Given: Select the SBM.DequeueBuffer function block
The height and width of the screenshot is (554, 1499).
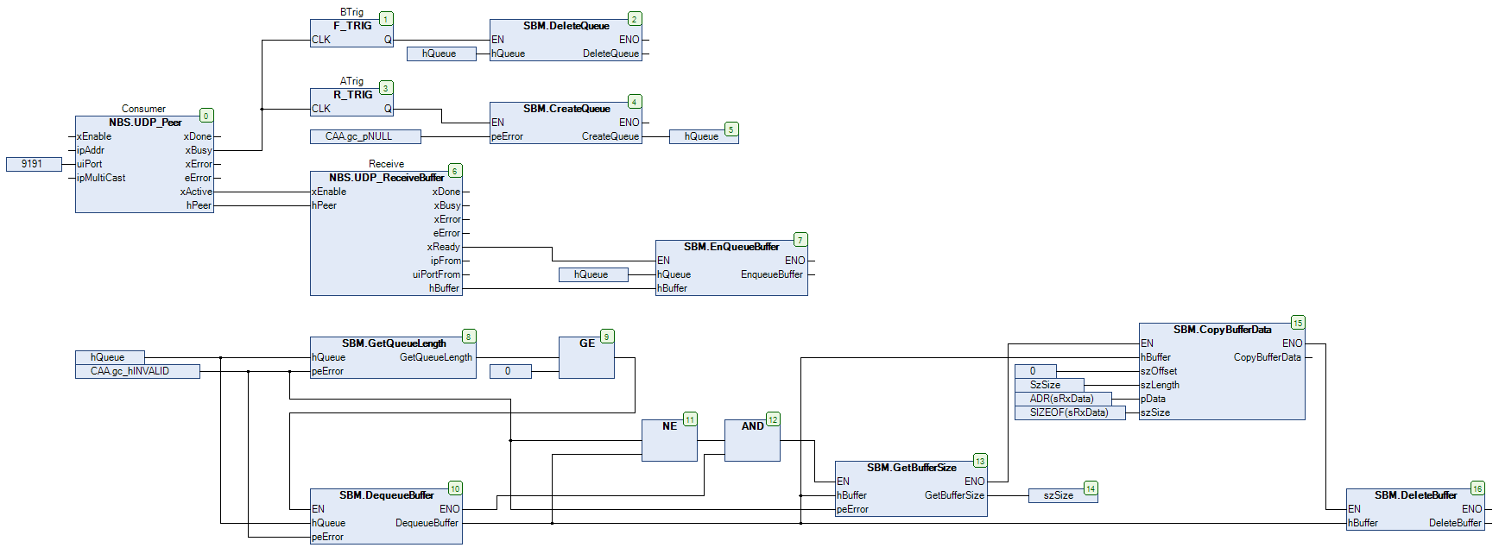Looking at the screenshot, I should (386, 516).
